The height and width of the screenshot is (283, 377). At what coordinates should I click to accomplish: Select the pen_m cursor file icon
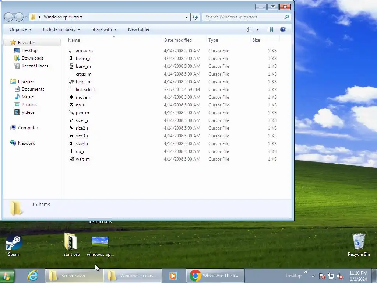(x=71, y=112)
